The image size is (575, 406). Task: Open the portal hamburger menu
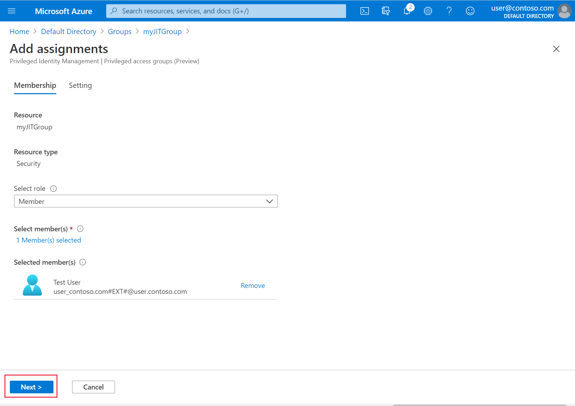(12, 11)
